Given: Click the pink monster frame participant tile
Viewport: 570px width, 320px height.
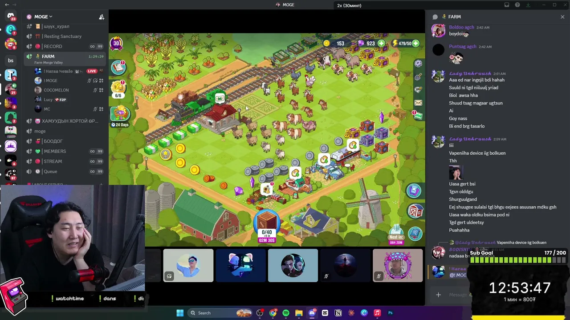Looking at the screenshot, I should coord(398,265).
